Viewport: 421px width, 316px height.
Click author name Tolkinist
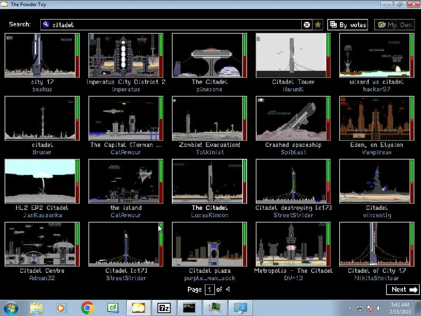coord(210,152)
